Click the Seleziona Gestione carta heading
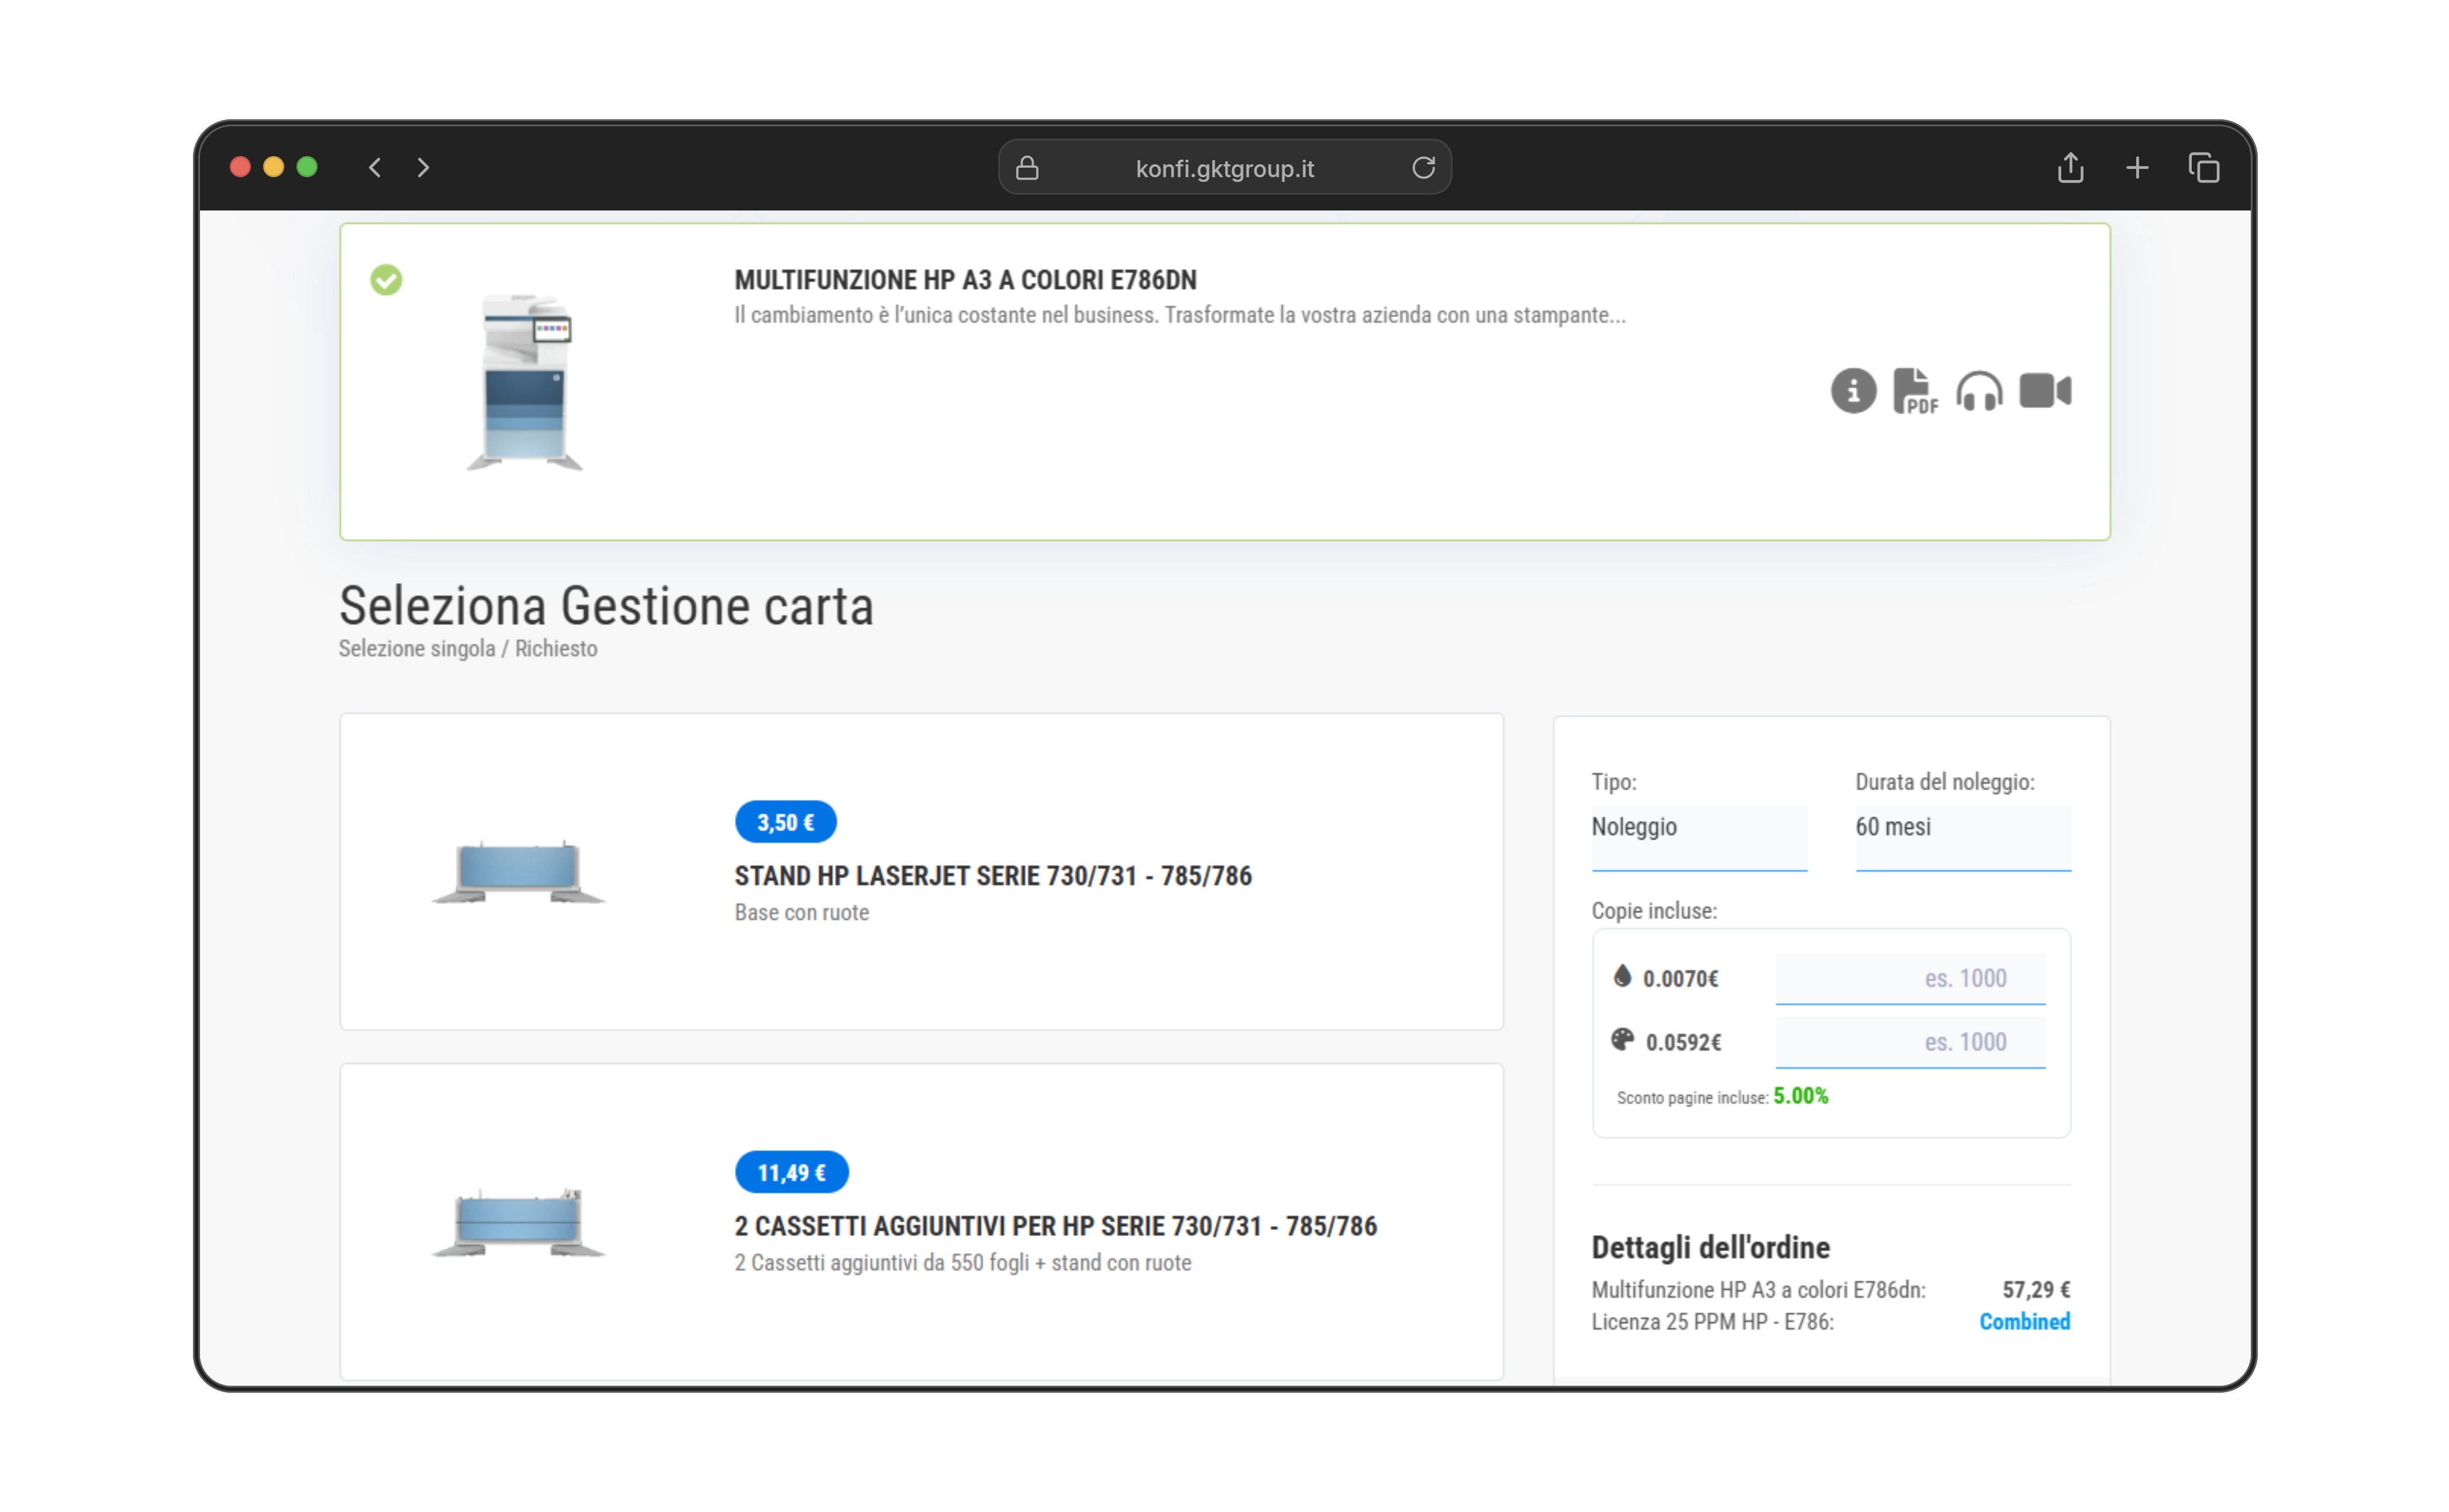Screen dimensions: 2449x1512 pyautogui.click(x=606, y=606)
